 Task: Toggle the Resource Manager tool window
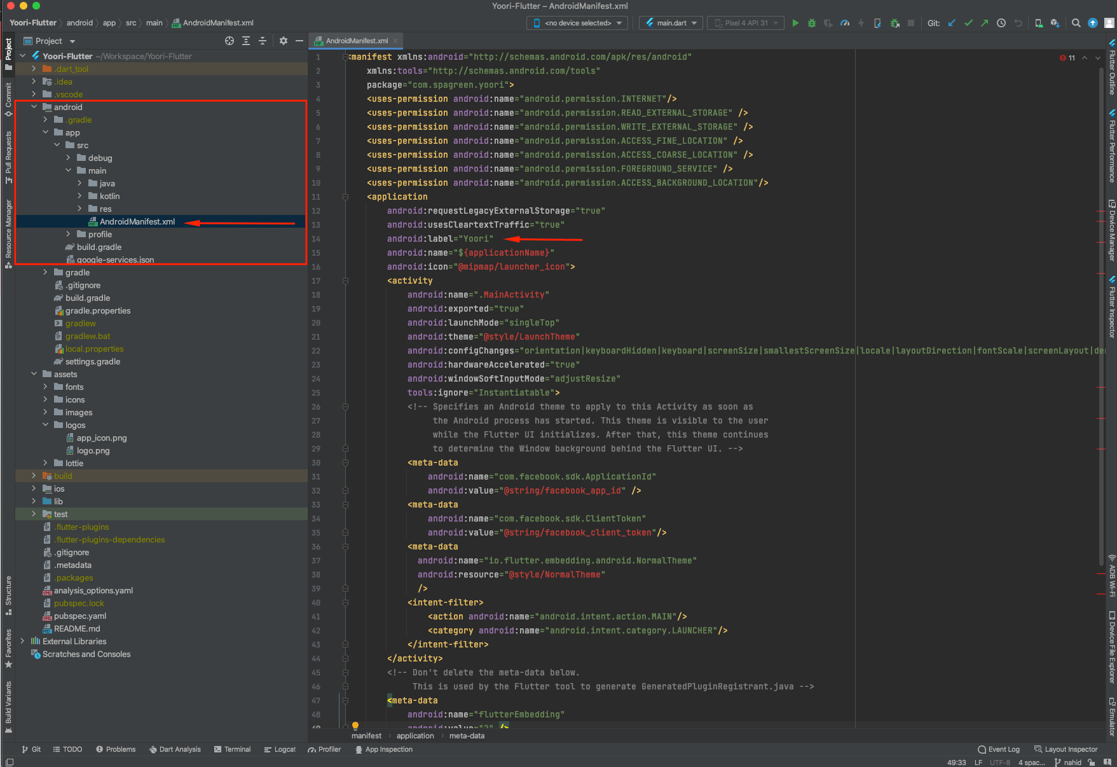click(x=8, y=233)
